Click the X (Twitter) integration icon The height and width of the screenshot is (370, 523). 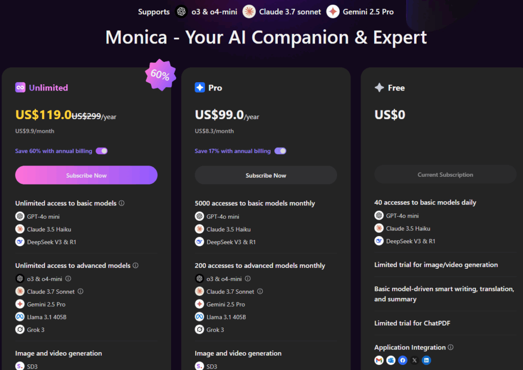coord(414,360)
